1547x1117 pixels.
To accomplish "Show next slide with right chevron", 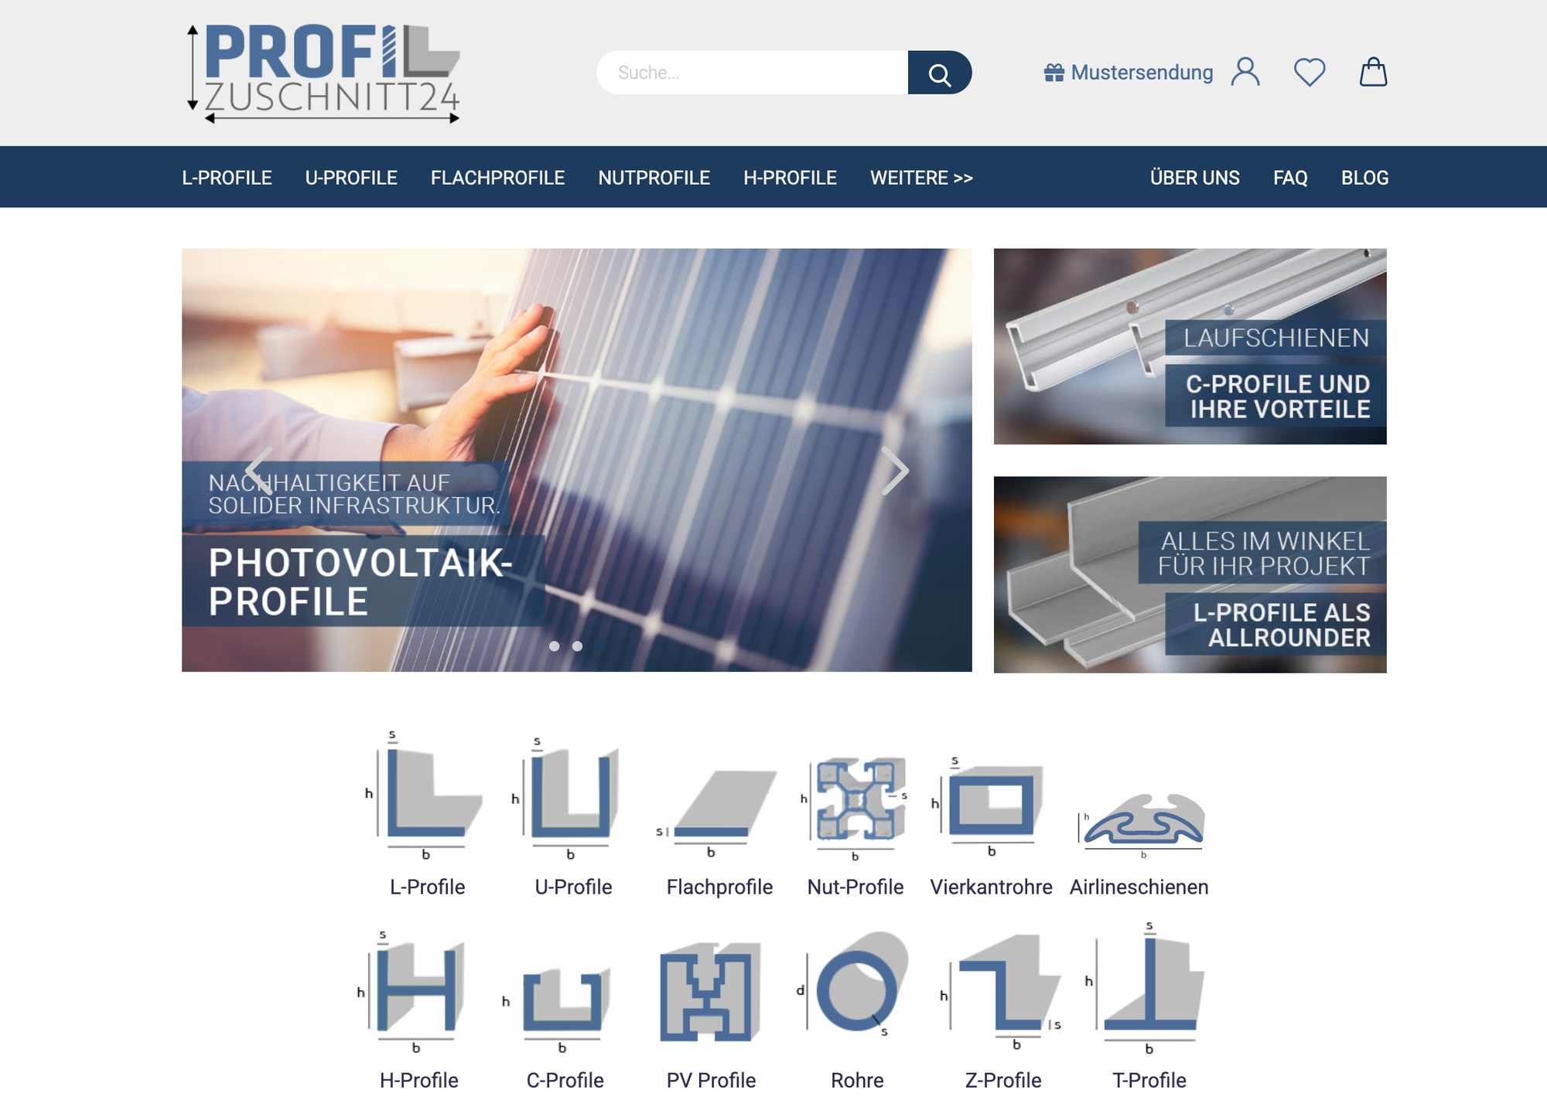I will pos(895,471).
